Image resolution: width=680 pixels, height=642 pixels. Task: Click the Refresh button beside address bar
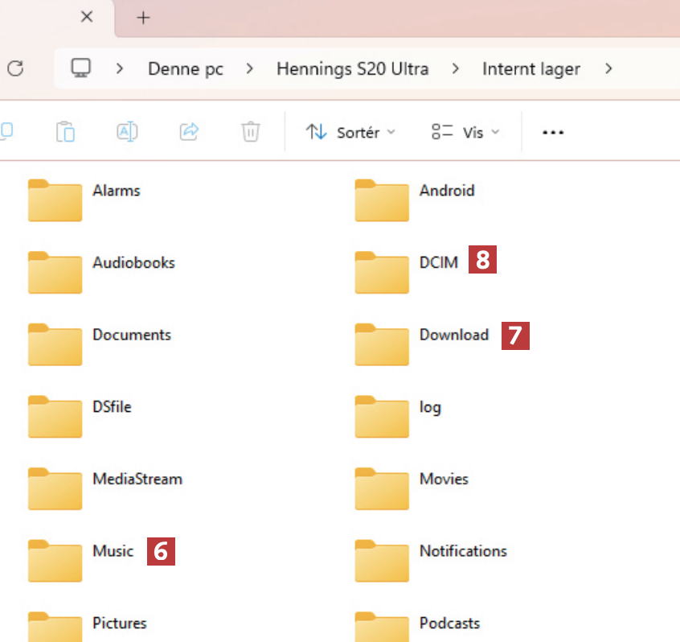click(14, 69)
